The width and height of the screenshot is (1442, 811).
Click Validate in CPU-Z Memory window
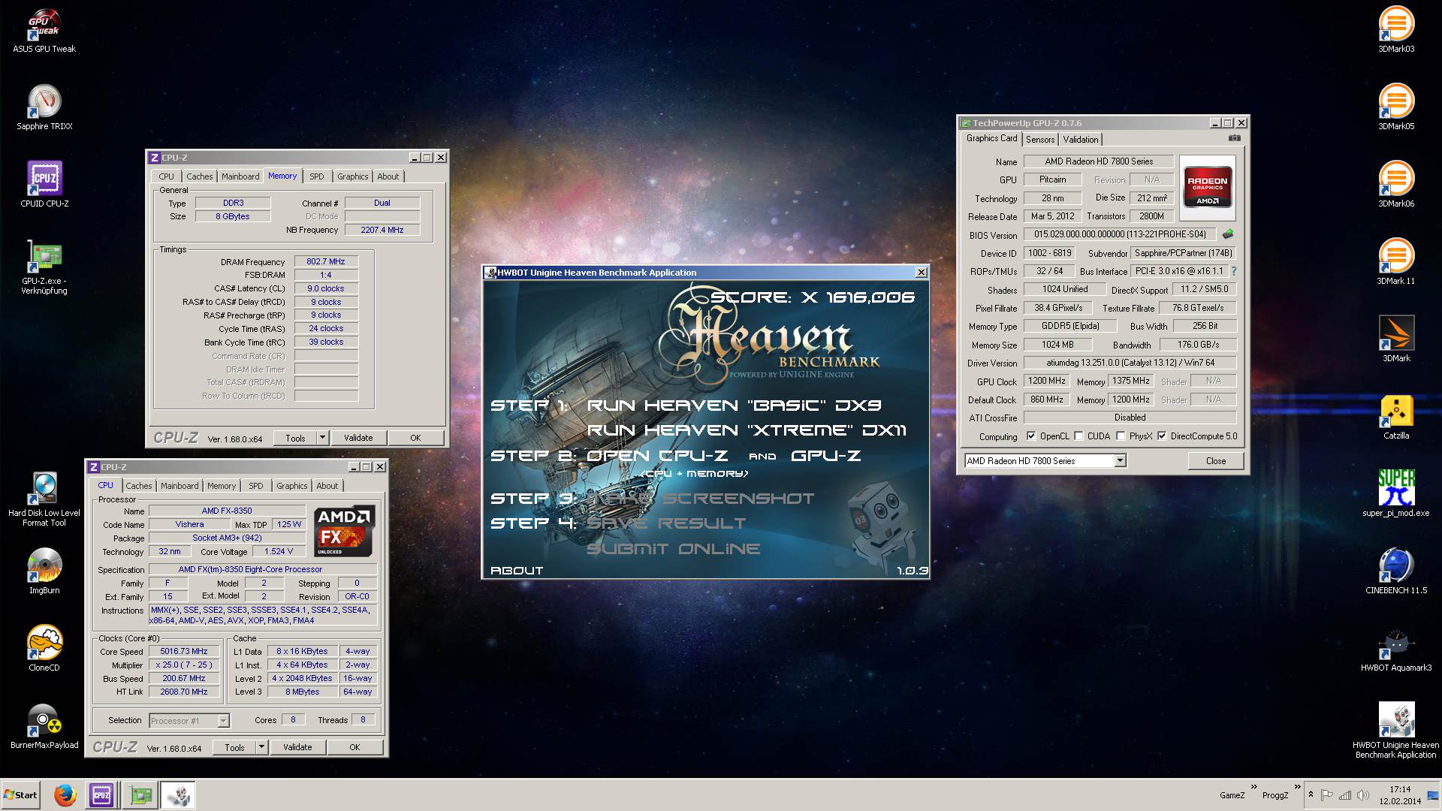[358, 438]
